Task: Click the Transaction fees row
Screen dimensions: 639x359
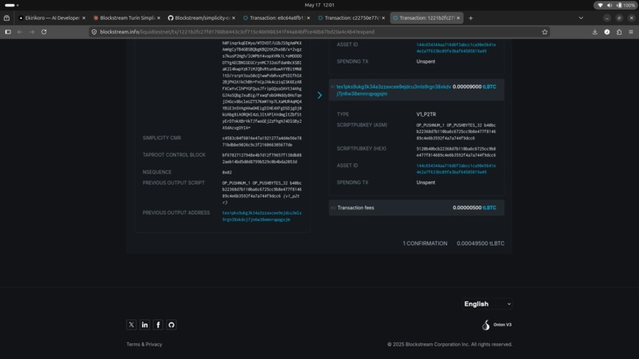Action: tap(416, 208)
